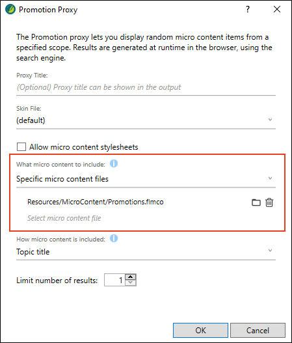
Task: Click the Flare leaf logo in title bar
Action: [10, 9]
